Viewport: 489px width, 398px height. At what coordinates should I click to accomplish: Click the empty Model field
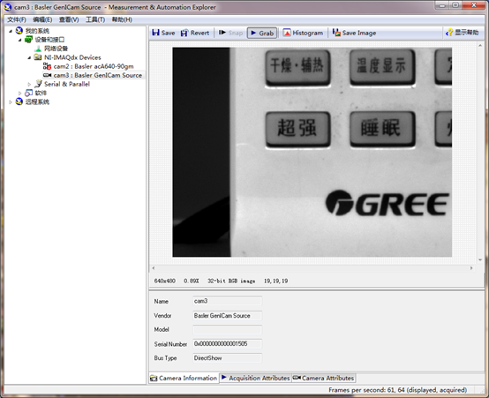(228, 330)
